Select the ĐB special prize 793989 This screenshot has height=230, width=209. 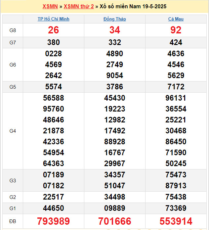(x=54, y=221)
